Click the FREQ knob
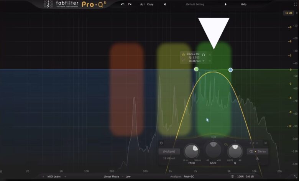Viewport: 299px width, 181px height. click(191, 151)
